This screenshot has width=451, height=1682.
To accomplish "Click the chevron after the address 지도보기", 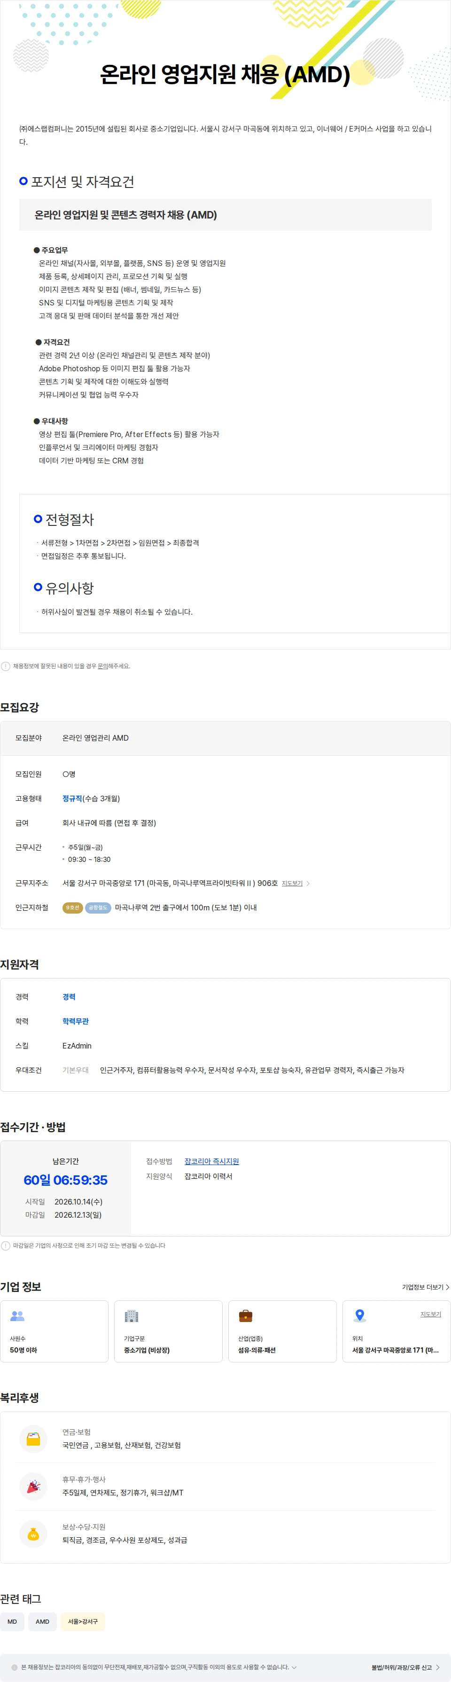I will [308, 884].
